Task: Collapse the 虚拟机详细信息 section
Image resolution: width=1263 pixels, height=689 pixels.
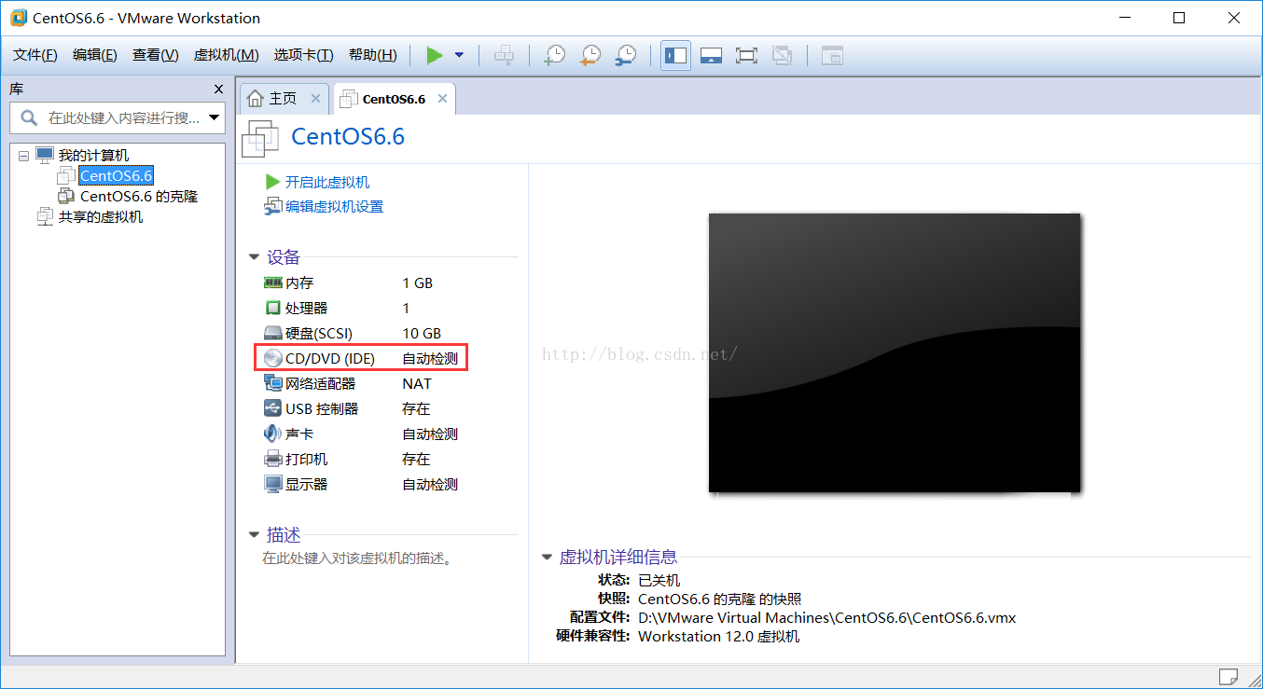Action: 546,556
